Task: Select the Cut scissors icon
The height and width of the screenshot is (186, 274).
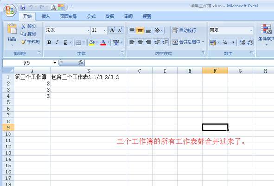Action: point(24,27)
